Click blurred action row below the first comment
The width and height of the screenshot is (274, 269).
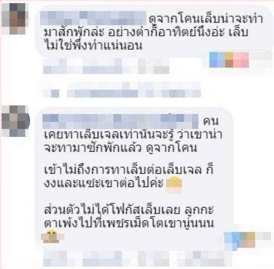click(x=106, y=66)
